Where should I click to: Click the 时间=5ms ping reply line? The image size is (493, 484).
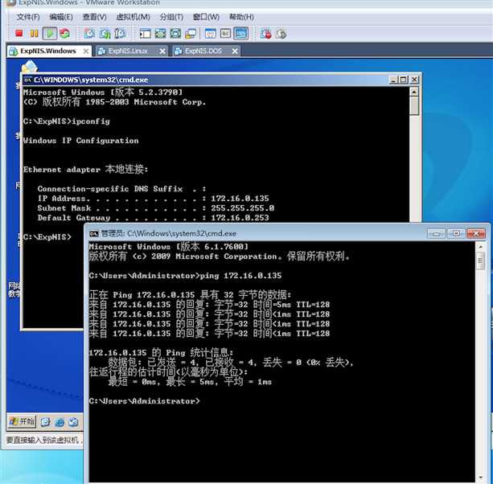coord(209,305)
